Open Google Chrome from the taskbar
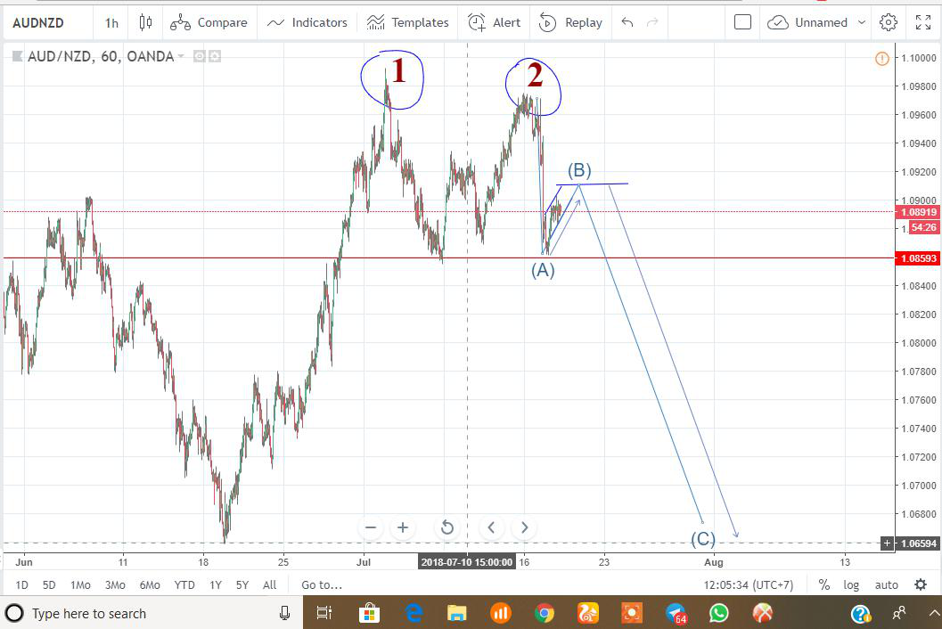The height and width of the screenshot is (629, 942). click(545, 613)
